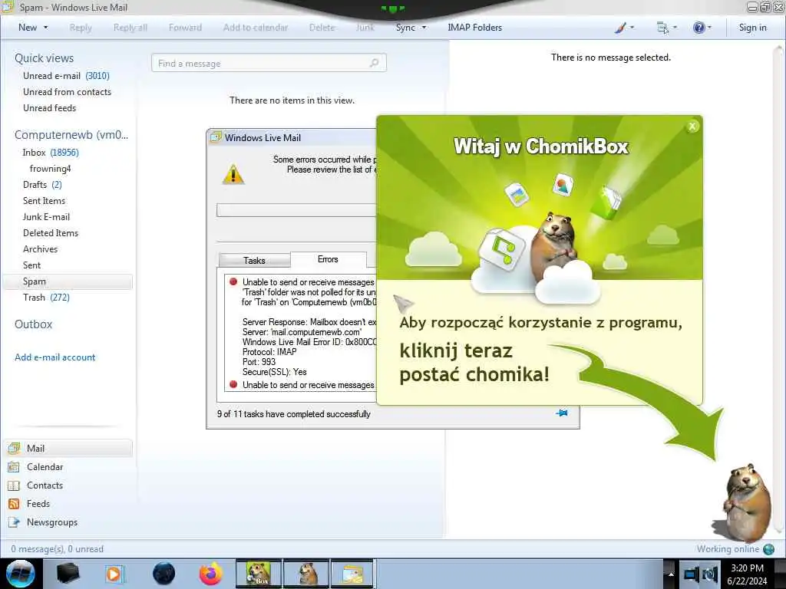
Task: Open the Menus icon in toolbar
Action: [662, 28]
